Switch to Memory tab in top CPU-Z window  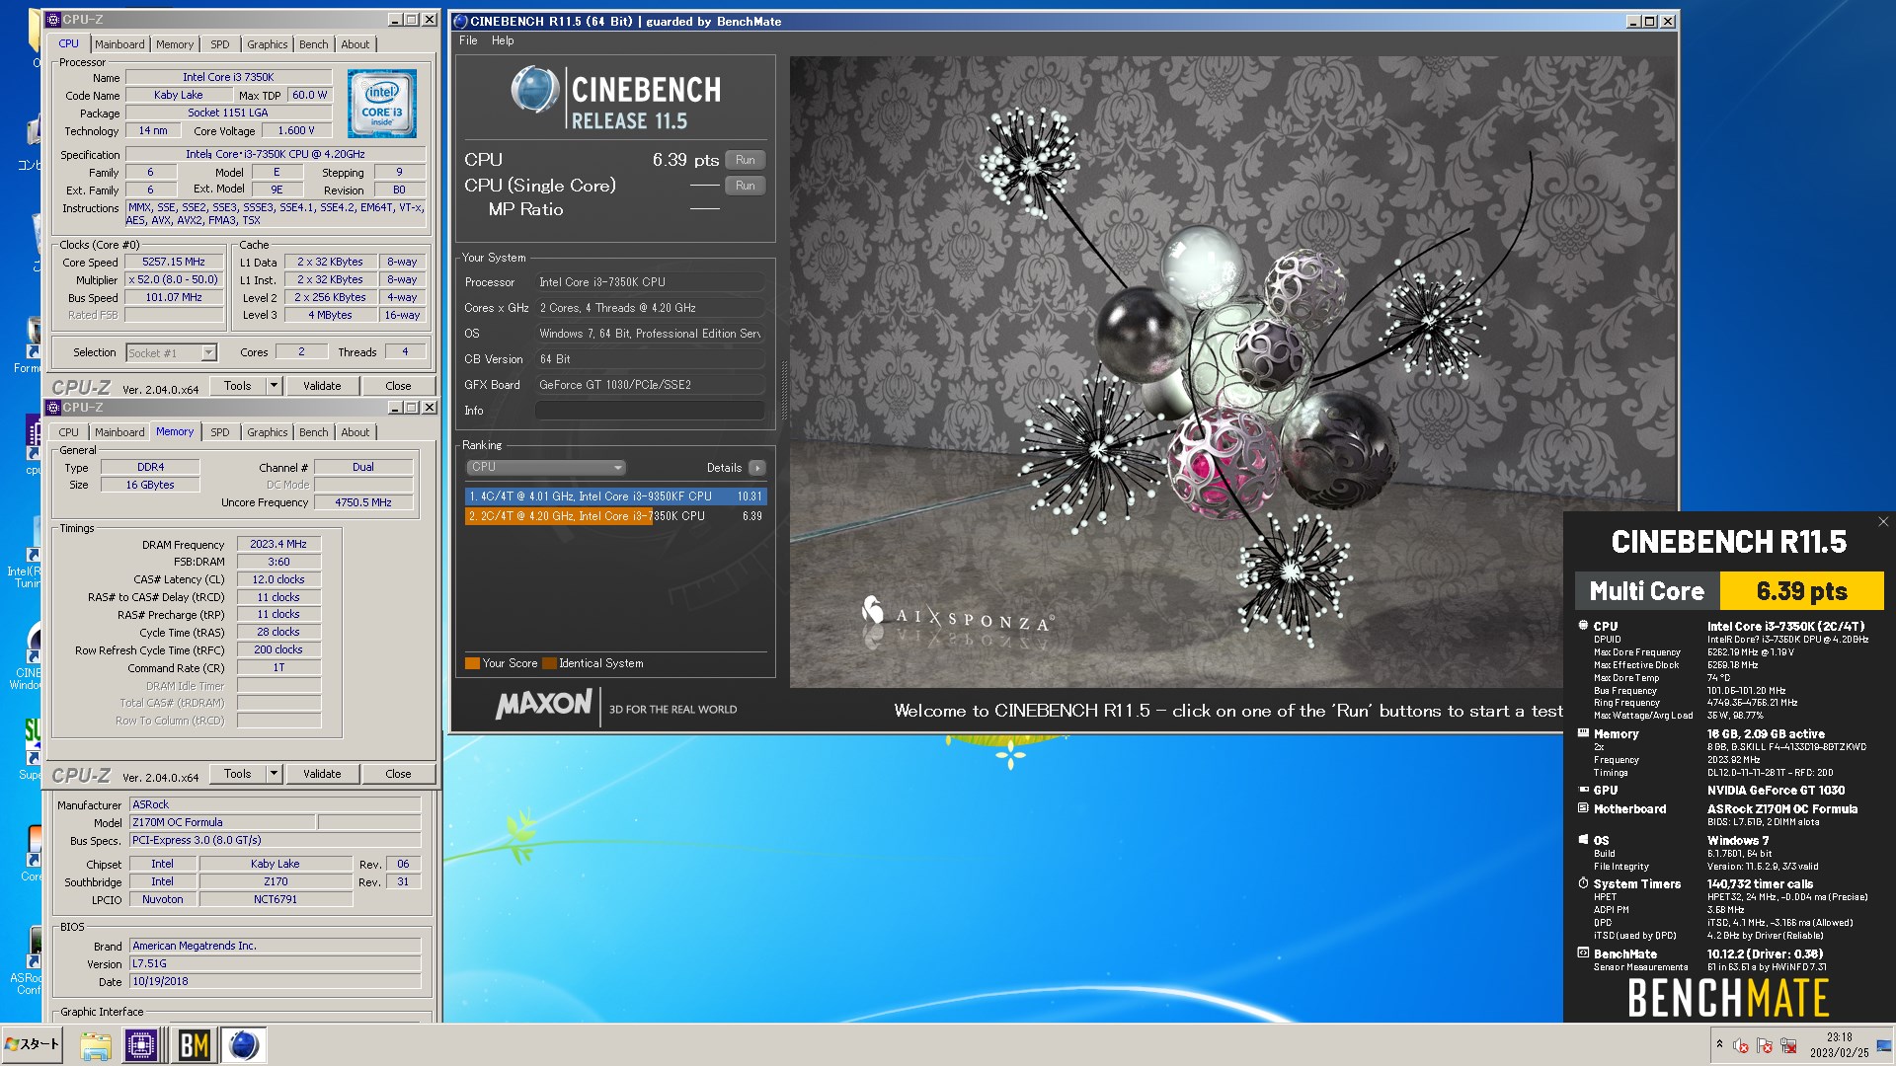point(175,44)
